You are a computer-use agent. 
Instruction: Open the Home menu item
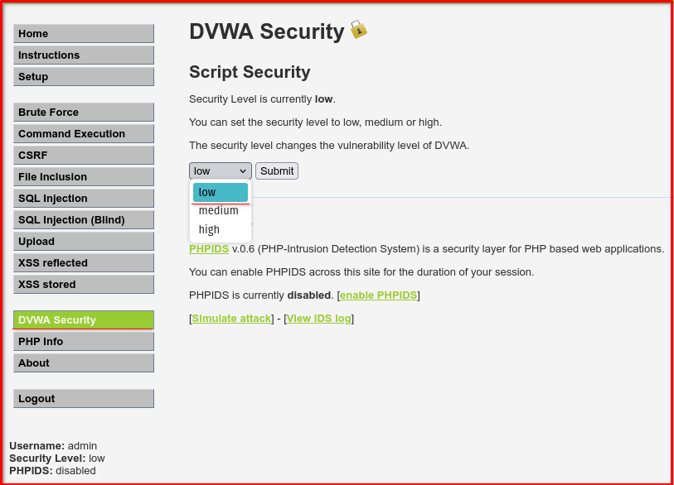click(x=84, y=33)
